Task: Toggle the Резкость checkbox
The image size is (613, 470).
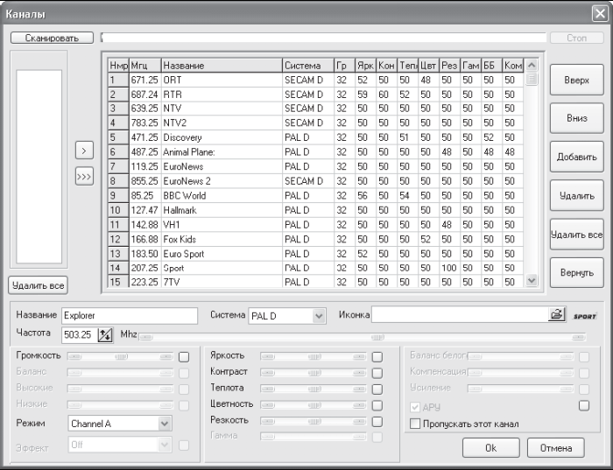Action: pyautogui.click(x=377, y=422)
